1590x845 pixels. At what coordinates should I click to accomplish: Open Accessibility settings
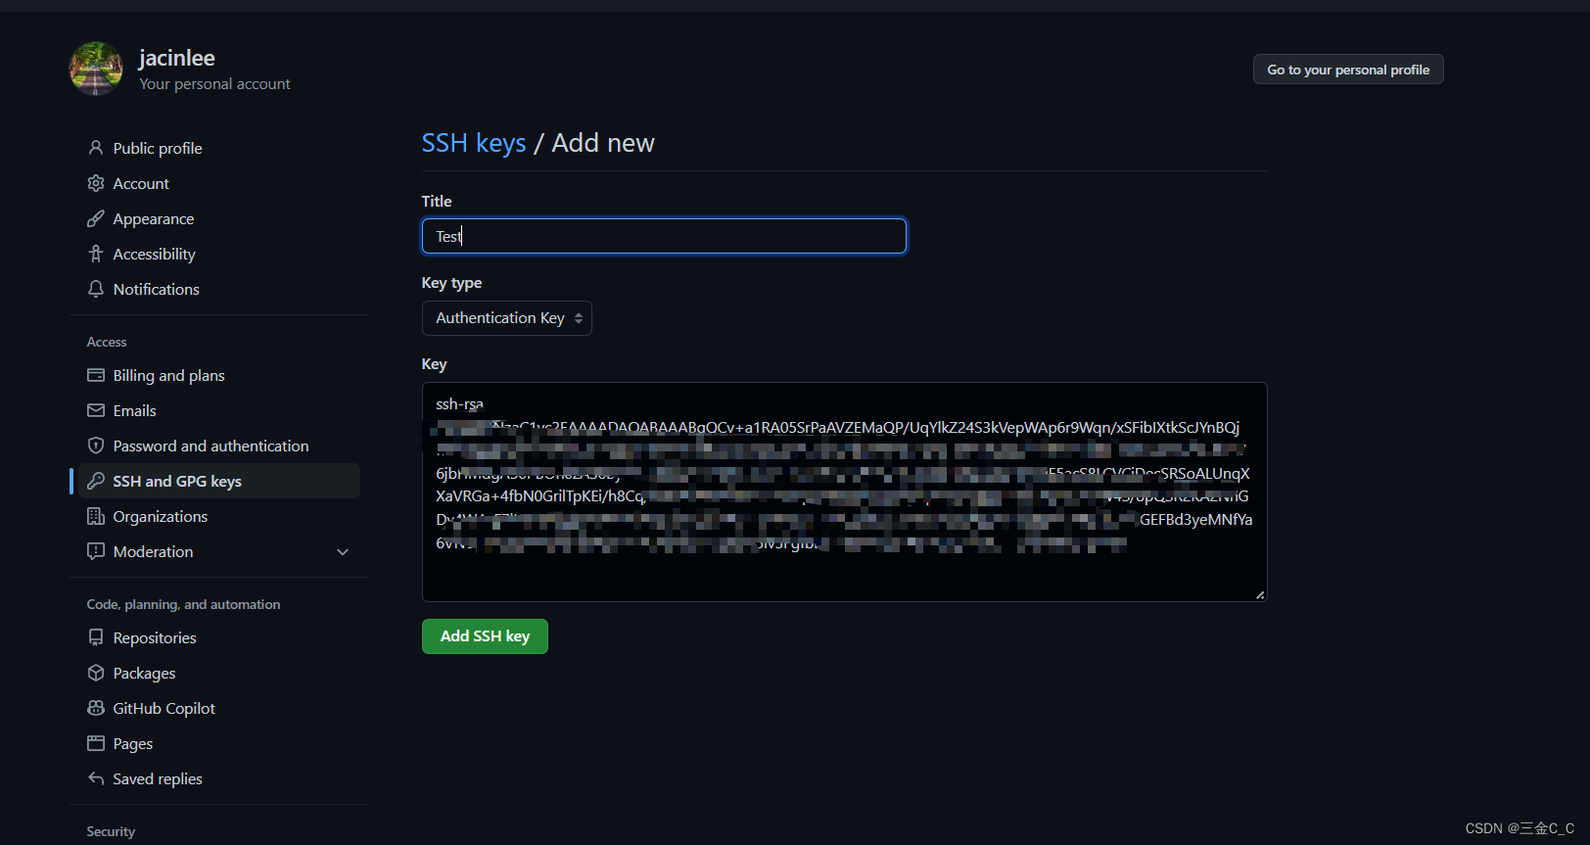(155, 254)
